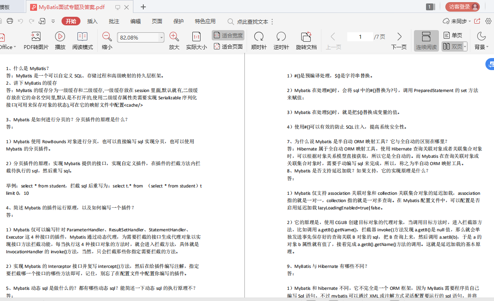Rotate the page 顺时针

[259, 40]
